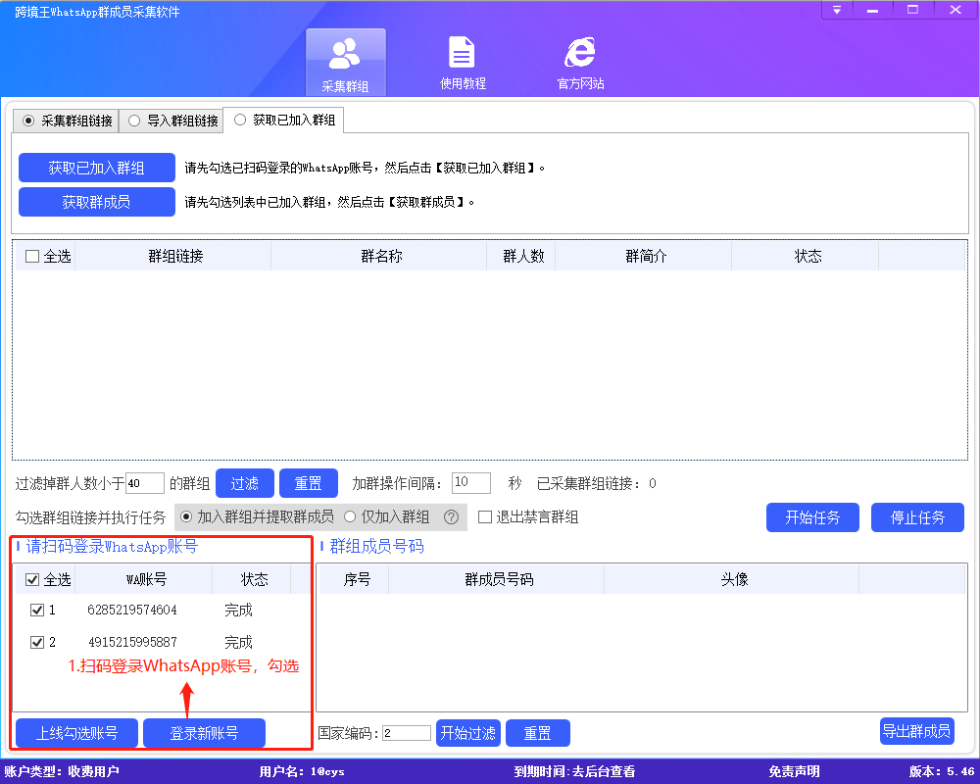The width and height of the screenshot is (980, 784).
Task: Click the help question mark beside 仅加入群组
Action: tap(450, 517)
